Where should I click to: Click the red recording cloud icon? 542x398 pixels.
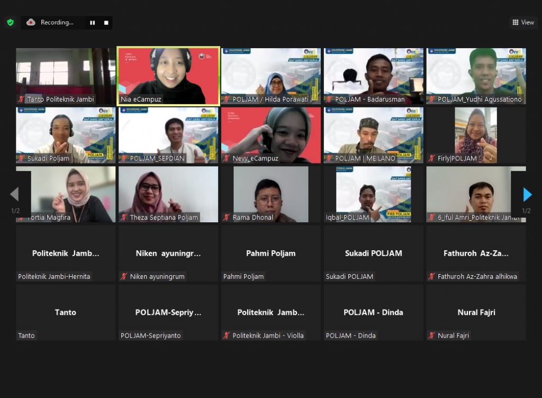click(31, 22)
